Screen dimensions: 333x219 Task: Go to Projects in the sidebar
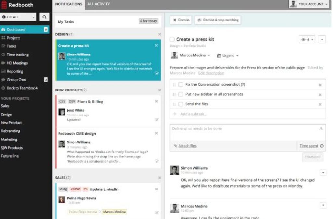tap(13, 38)
